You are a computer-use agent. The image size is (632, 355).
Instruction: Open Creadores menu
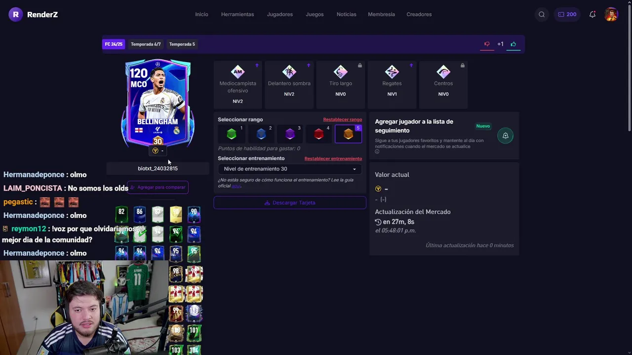[419, 14]
